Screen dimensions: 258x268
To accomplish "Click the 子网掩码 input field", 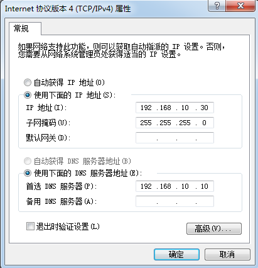I will pos(175,123).
